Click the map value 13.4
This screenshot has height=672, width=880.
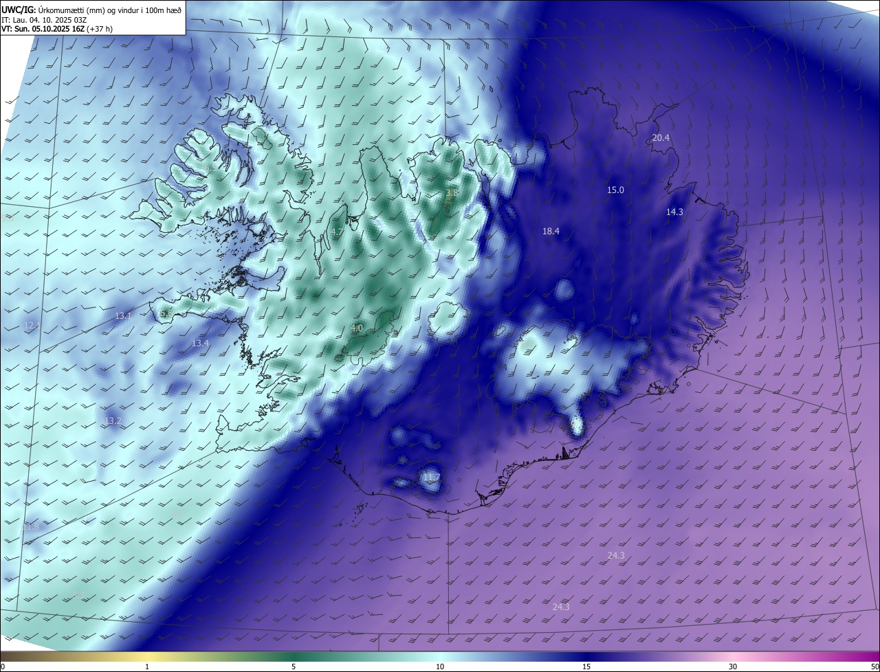coord(200,343)
